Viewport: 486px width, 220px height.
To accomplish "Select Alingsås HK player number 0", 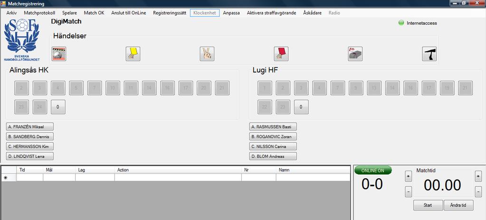I will tap(58, 107).
